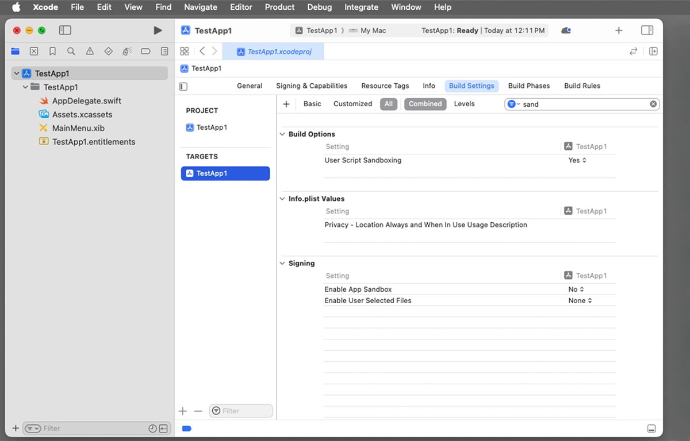
Task: Toggle the Combined settings view
Action: 425,104
